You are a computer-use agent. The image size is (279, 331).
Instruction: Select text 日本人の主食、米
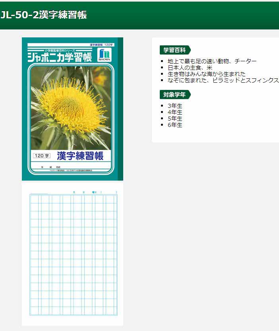pos(190,68)
